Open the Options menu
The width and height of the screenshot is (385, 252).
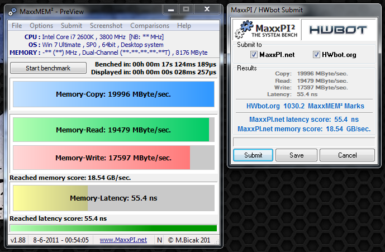(x=41, y=26)
